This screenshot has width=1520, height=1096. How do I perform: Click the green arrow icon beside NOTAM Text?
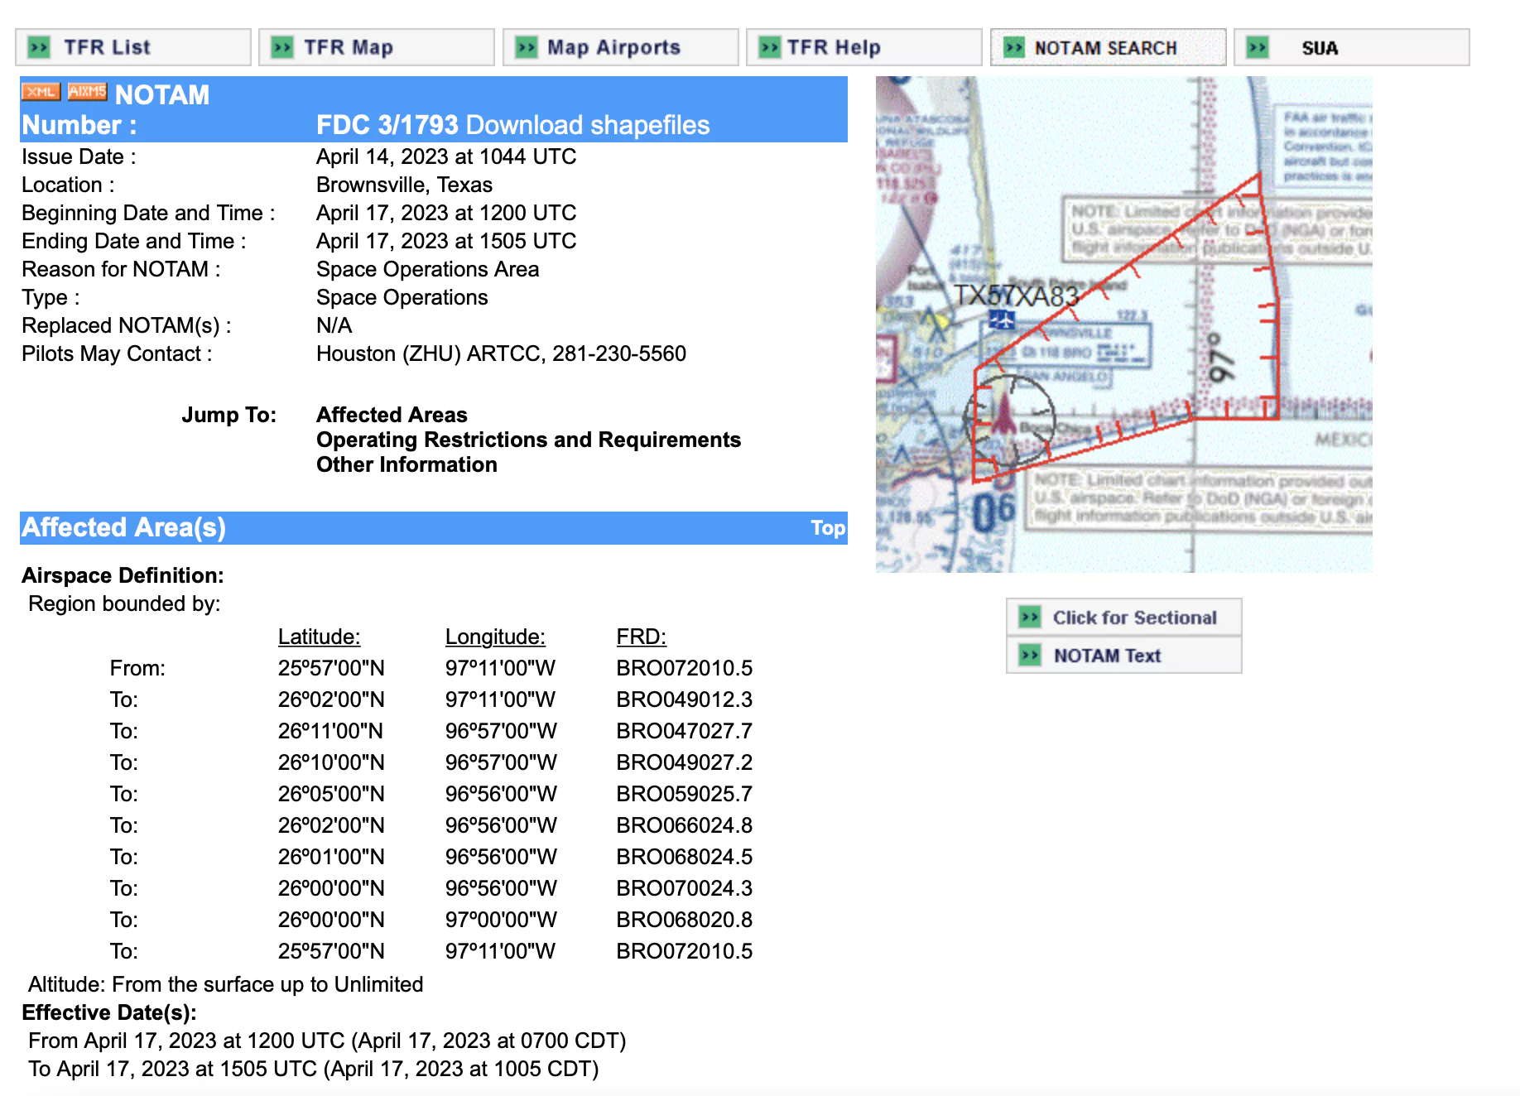[x=1030, y=656]
